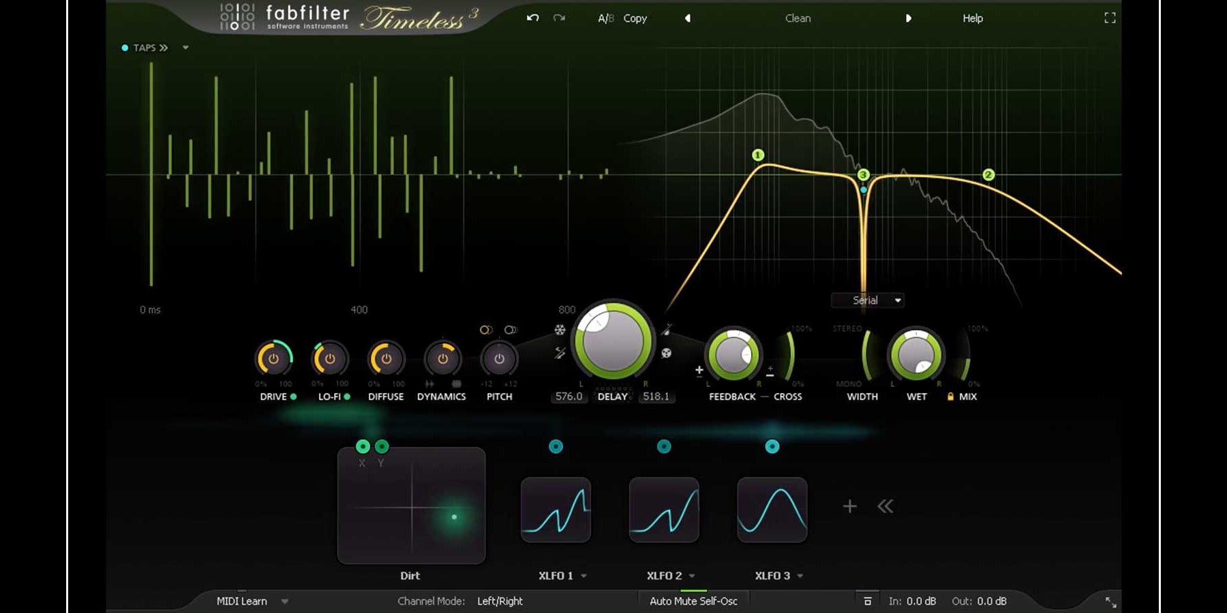Open the Serial filter routing dropdown

point(868,300)
